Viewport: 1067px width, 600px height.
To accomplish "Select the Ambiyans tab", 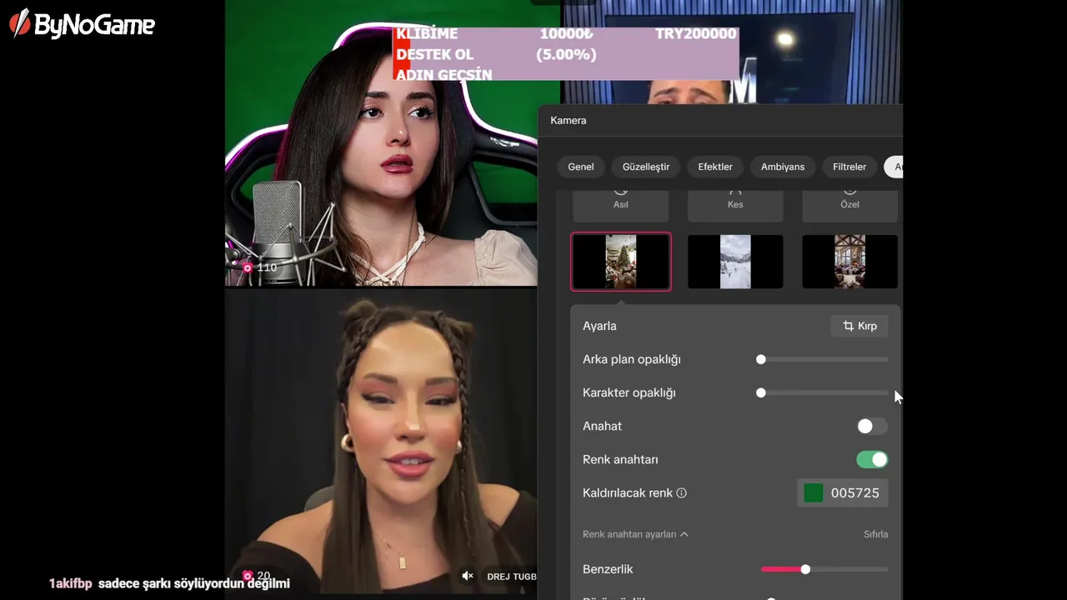I will (x=783, y=167).
